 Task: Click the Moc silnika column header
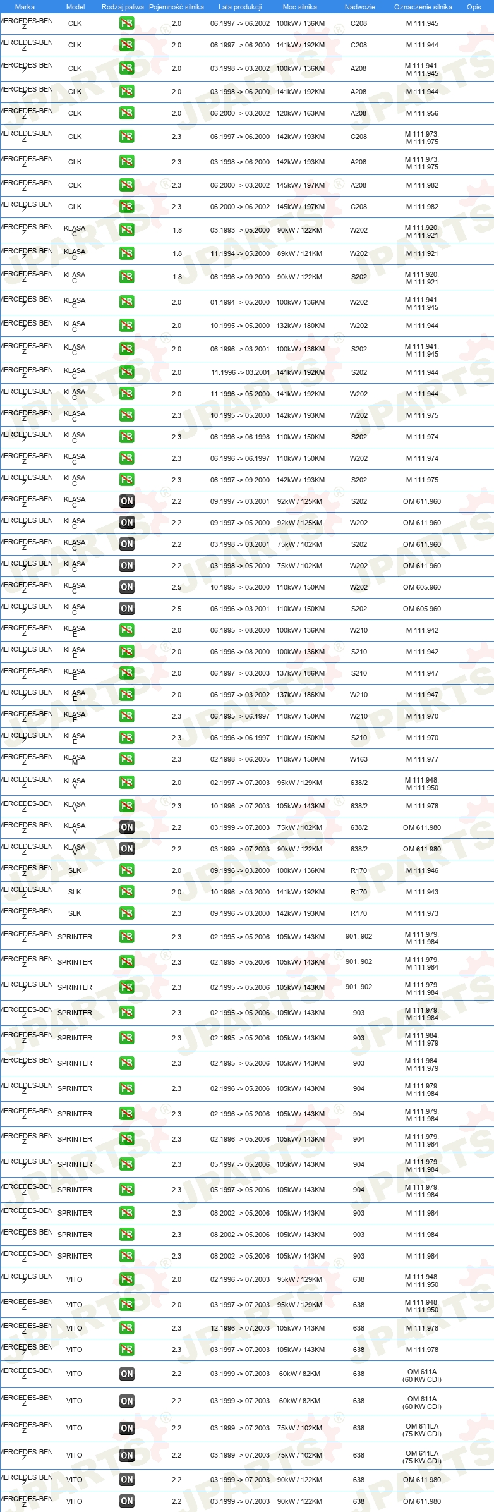300,7
